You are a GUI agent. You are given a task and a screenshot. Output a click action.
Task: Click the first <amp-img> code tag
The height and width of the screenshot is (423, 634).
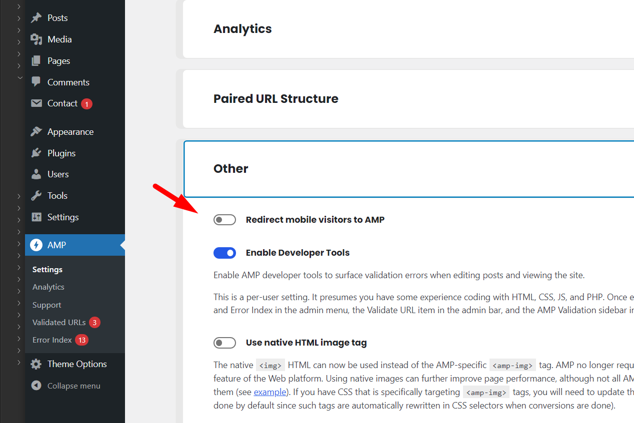coord(512,365)
